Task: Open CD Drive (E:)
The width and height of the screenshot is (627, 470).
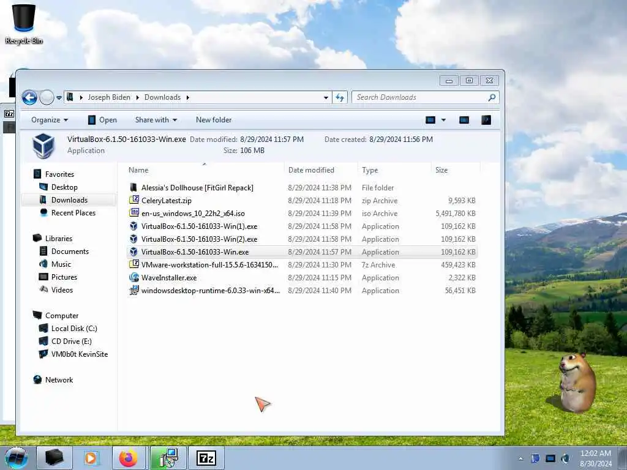Action: click(71, 341)
